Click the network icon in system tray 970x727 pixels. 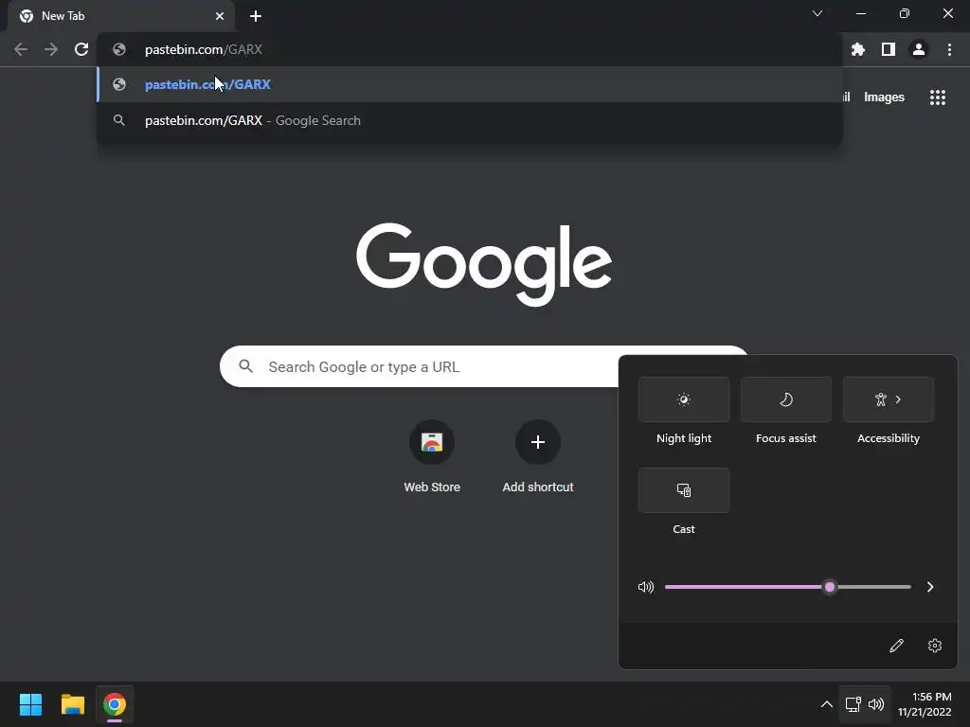coord(853,704)
